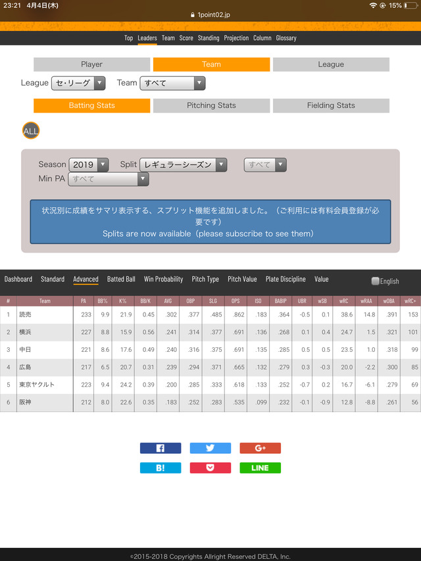Switch to Pitching Stats
Viewport: 421px width, 561px height.
pyautogui.click(x=211, y=105)
